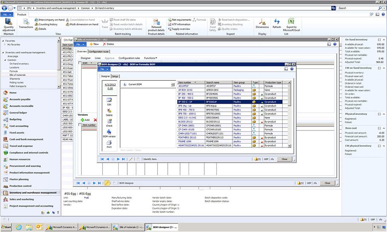Click Print icon in BOM designer
Screen dimensions: 387x232
point(109,144)
